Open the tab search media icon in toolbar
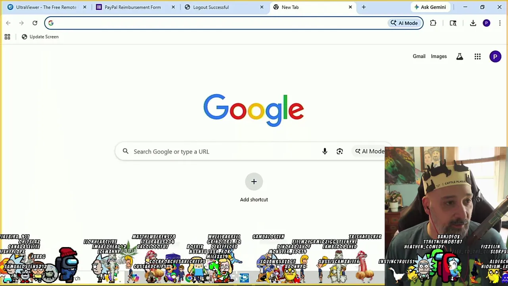The width and height of the screenshot is (508, 286). 453,23
